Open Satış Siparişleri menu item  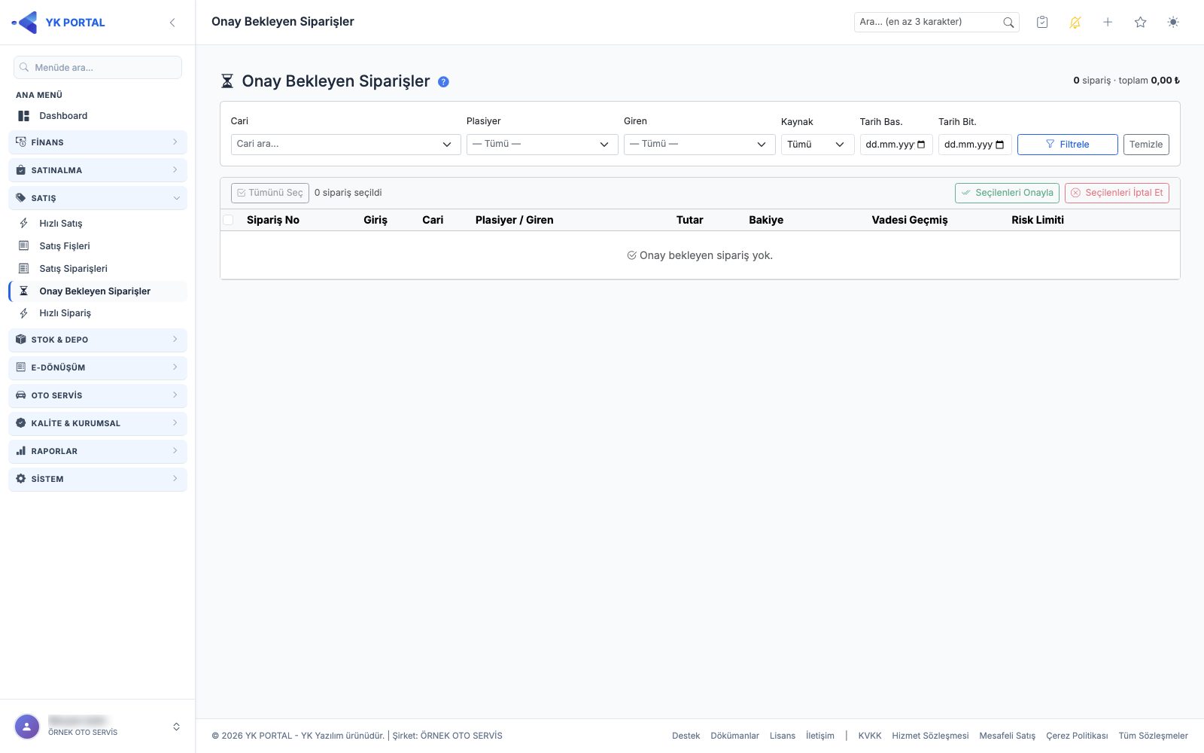98,269
